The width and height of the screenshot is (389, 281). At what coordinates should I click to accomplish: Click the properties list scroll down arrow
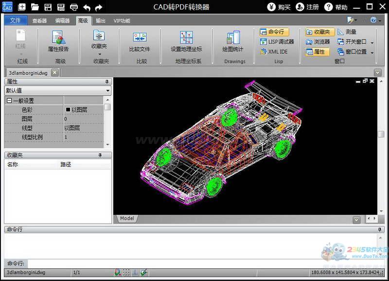pyautogui.click(x=107, y=144)
